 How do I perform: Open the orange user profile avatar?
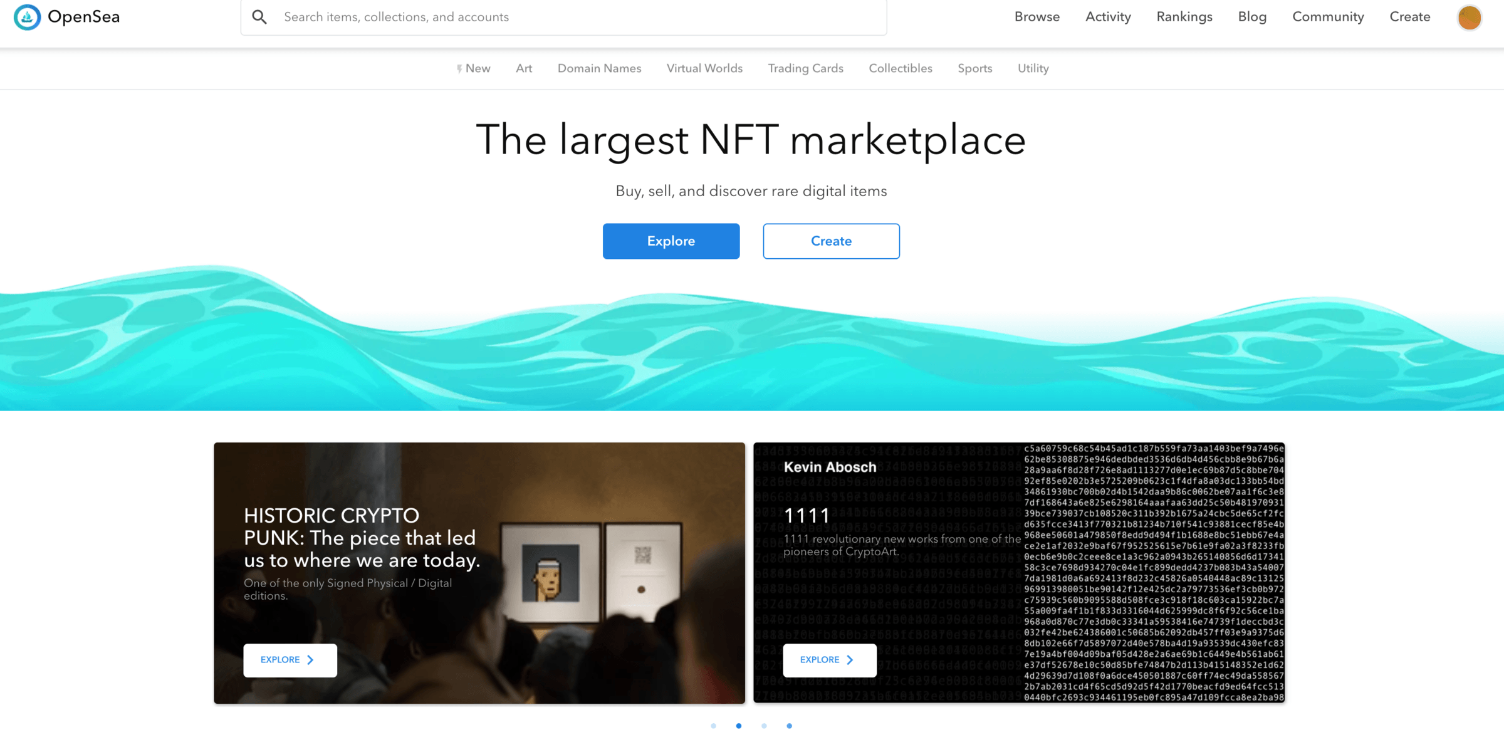(1469, 17)
